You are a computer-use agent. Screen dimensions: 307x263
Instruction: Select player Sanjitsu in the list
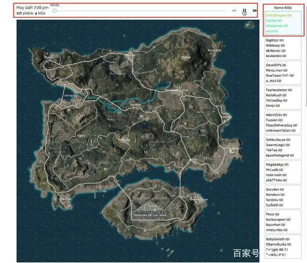[x=274, y=200]
